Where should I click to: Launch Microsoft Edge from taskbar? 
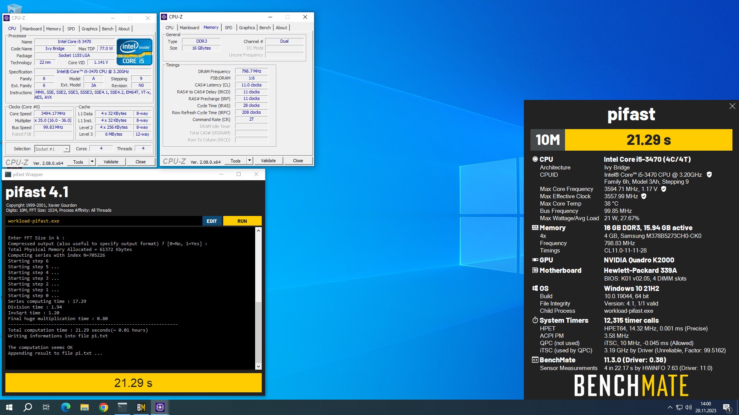pyautogui.click(x=66, y=407)
